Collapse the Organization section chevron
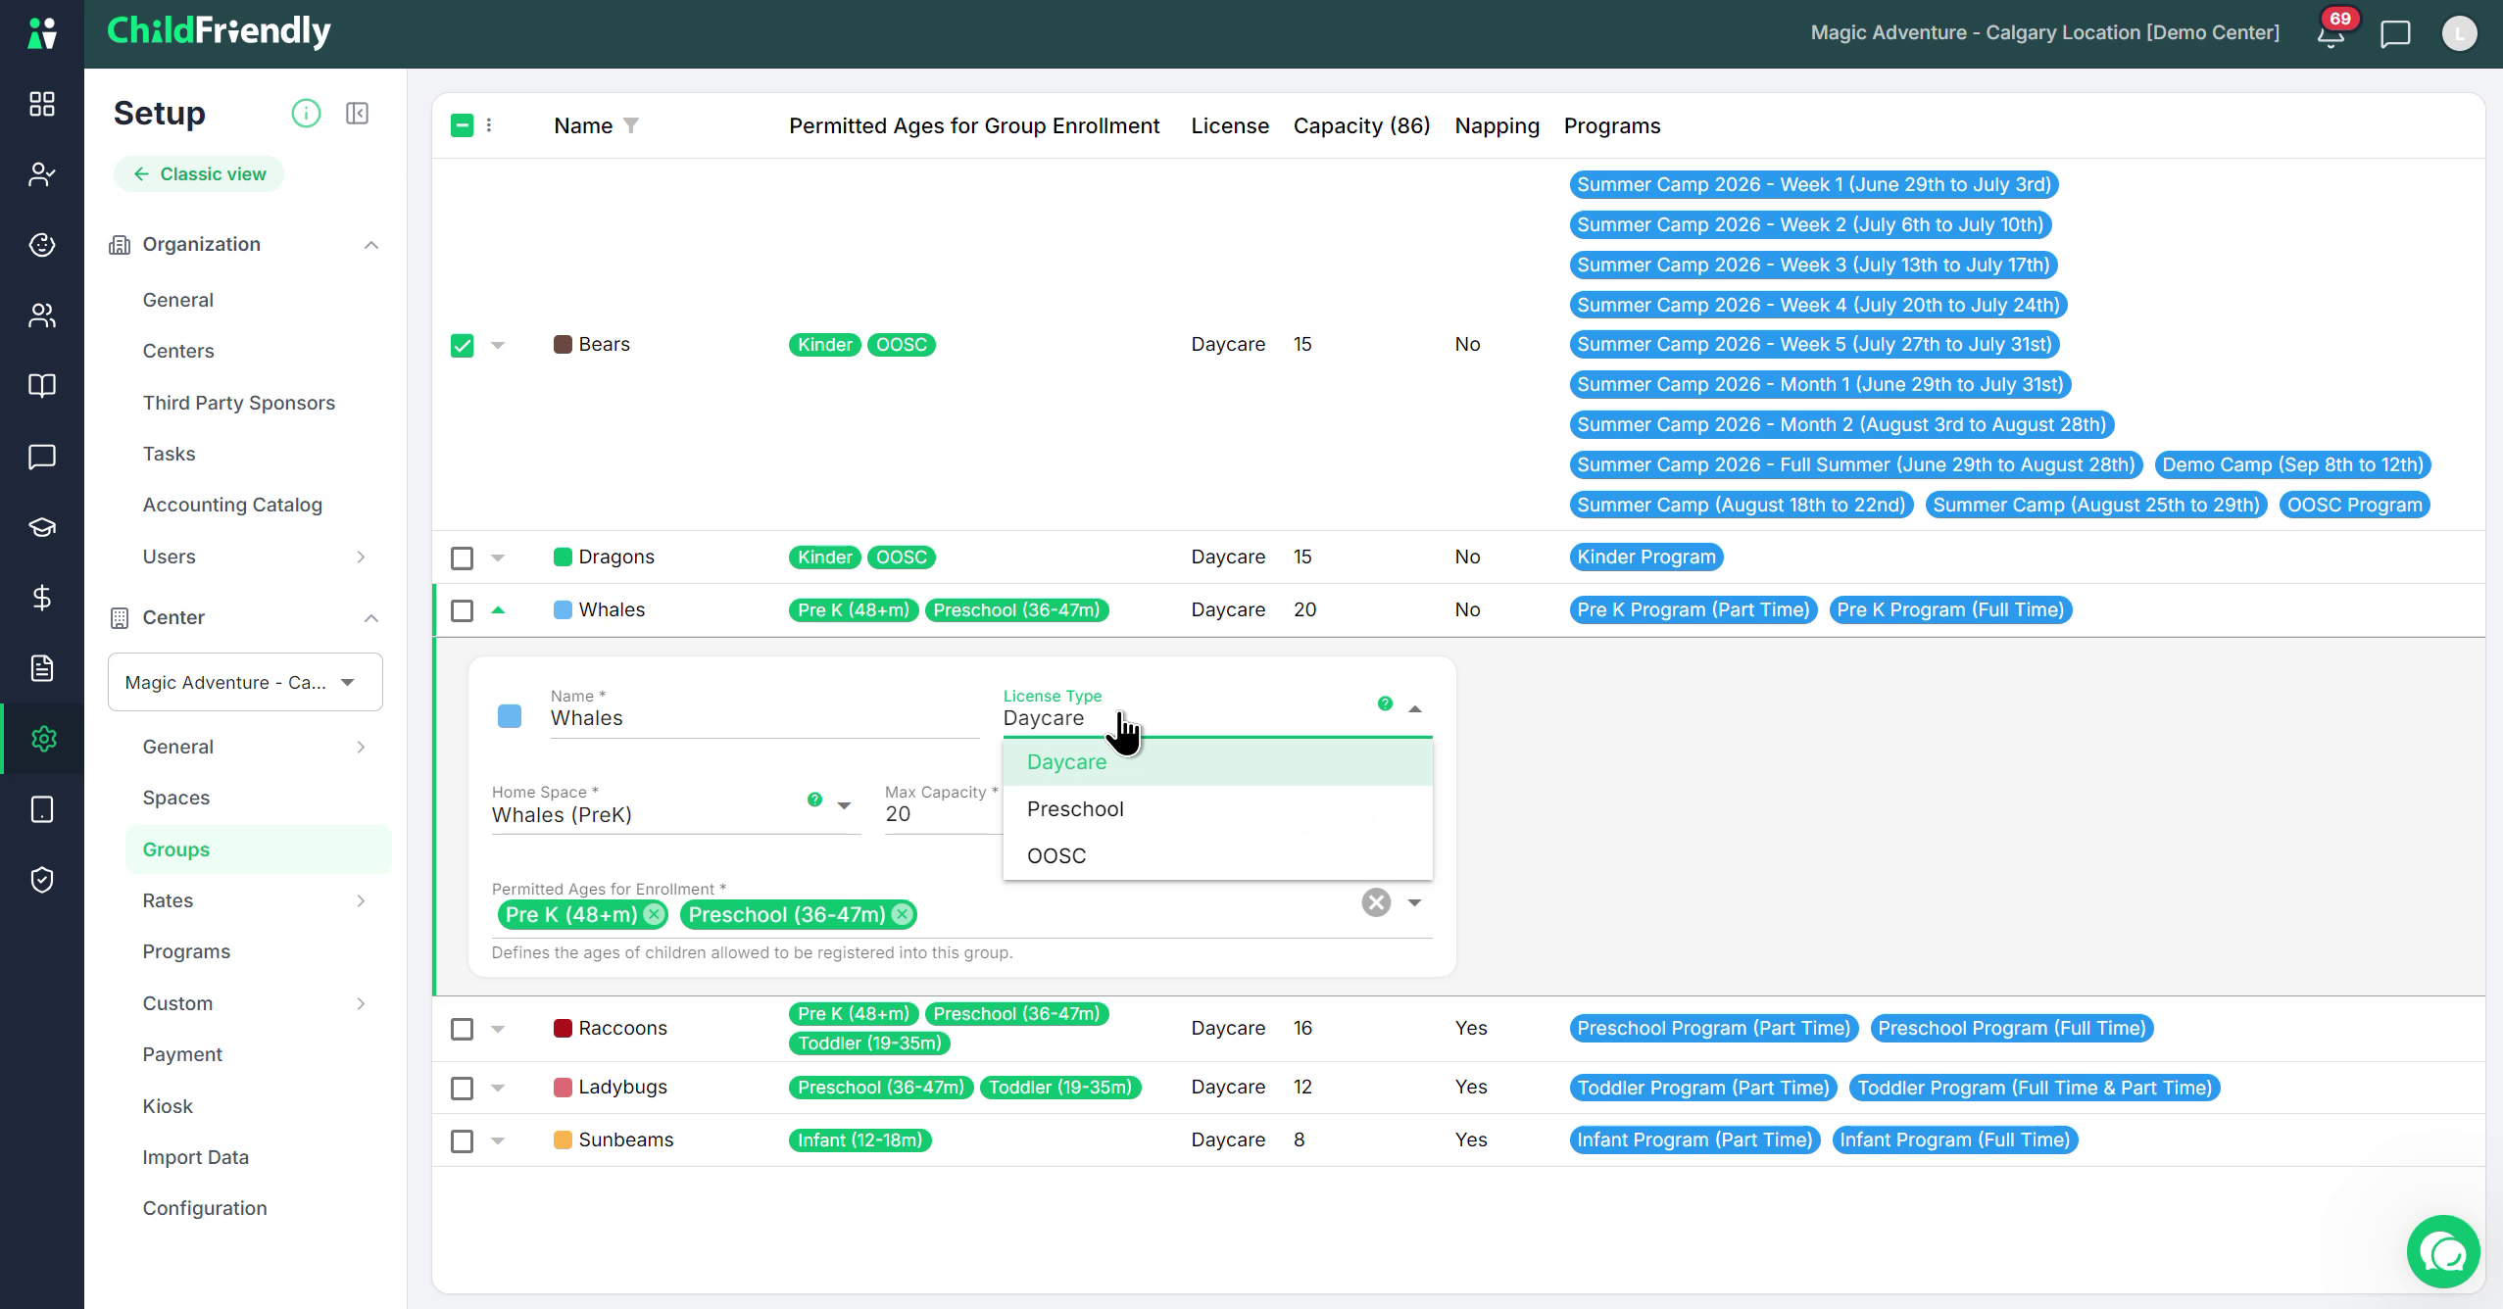 click(371, 245)
